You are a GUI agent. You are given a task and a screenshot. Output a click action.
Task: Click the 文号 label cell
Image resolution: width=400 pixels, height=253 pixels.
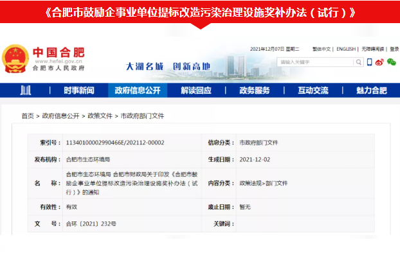pyautogui.click(x=46, y=223)
